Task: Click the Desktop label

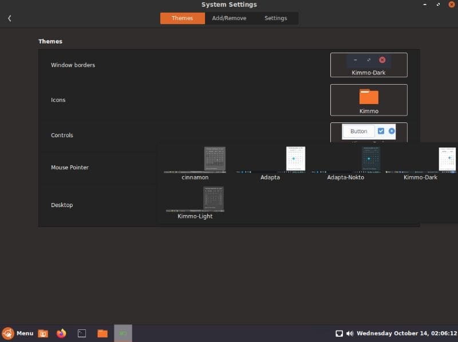Action: coord(62,205)
